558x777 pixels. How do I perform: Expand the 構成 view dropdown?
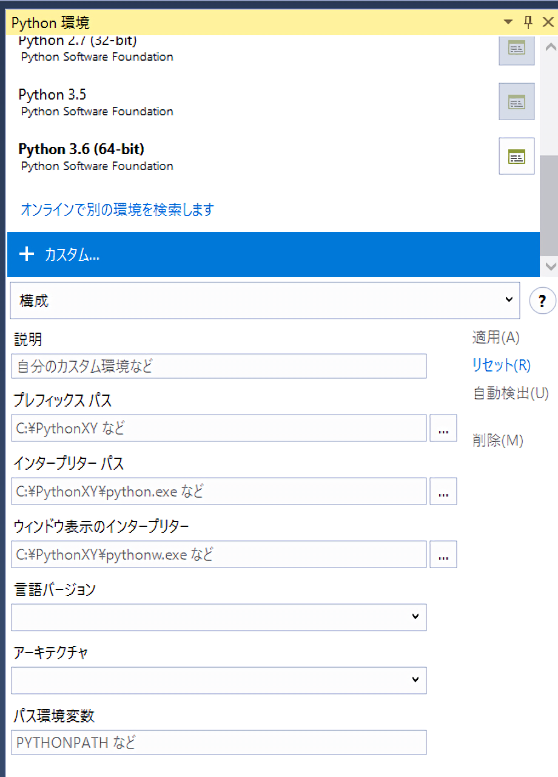click(x=265, y=300)
